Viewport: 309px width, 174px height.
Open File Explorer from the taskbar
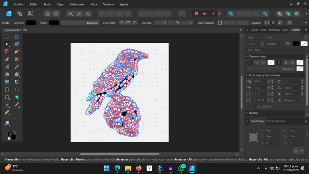[x=128, y=168]
